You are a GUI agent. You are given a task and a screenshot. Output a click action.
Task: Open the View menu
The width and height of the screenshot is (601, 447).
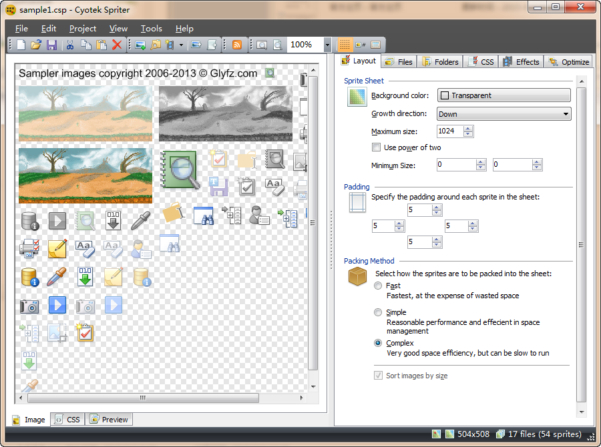pyautogui.click(x=118, y=29)
